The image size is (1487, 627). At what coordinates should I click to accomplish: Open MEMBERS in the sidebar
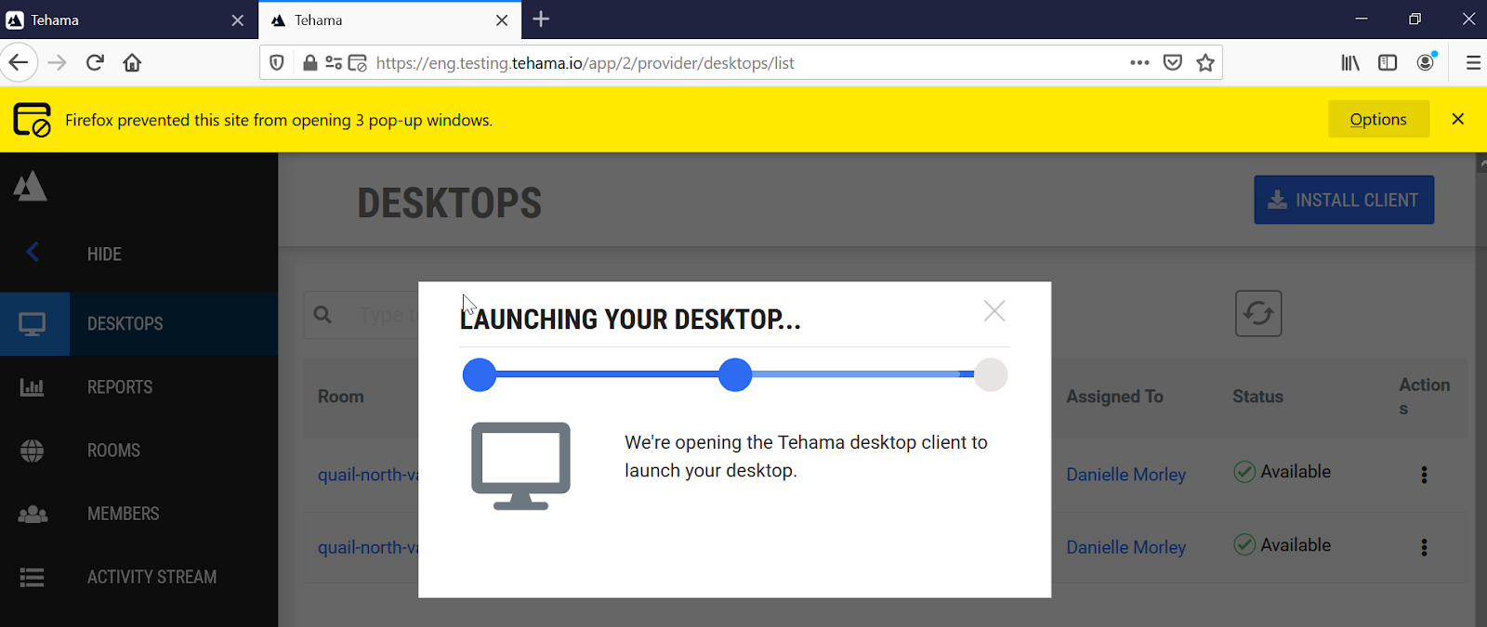(139, 514)
